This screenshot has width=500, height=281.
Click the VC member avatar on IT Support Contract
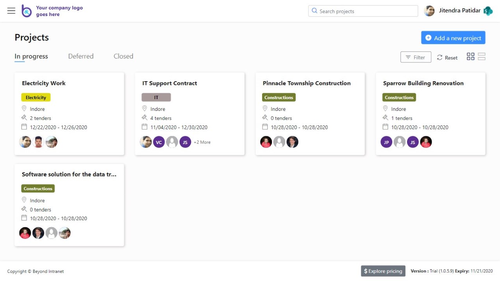(x=159, y=142)
